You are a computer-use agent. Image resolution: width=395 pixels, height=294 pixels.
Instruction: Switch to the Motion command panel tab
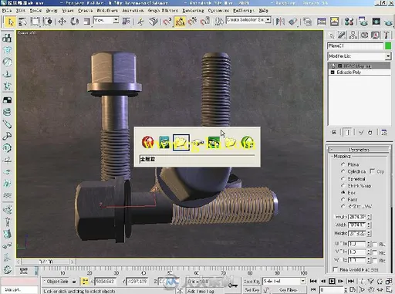(364, 35)
